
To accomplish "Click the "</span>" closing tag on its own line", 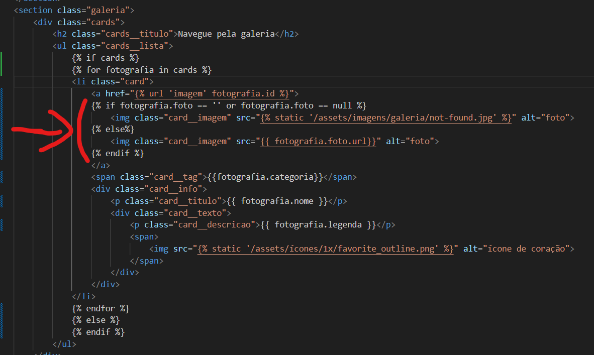I will pyautogui.click(x=147, y=261).
